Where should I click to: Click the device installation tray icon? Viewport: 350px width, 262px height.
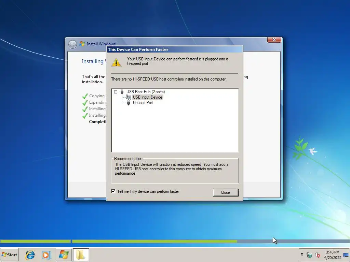point(309,255)
